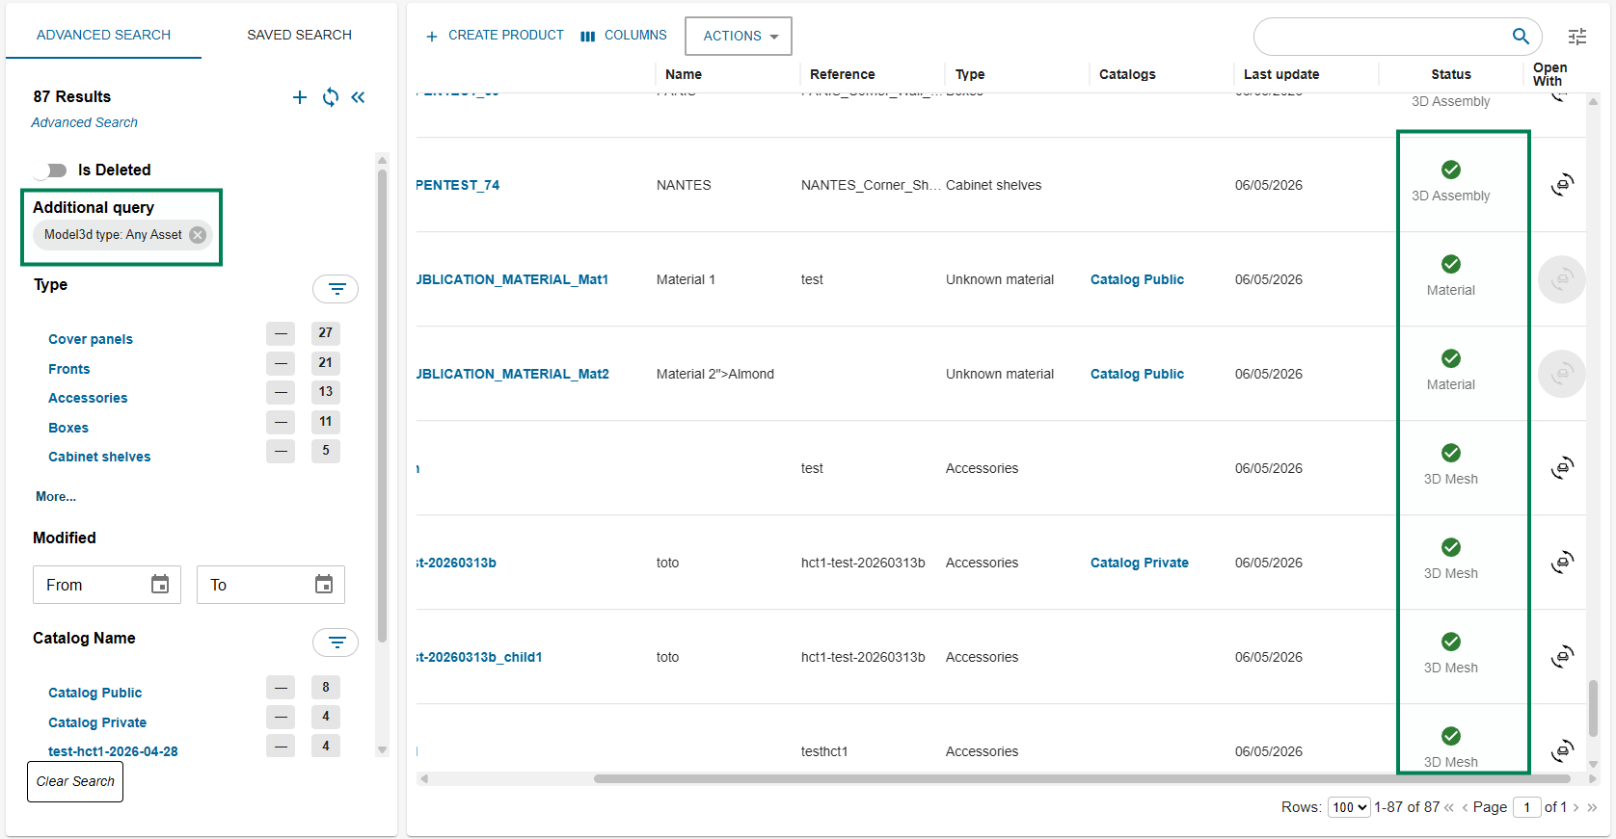Filter by Fronts type

tap(69, 369)
